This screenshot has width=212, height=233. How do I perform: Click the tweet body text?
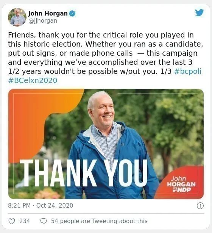pos(105,58)
